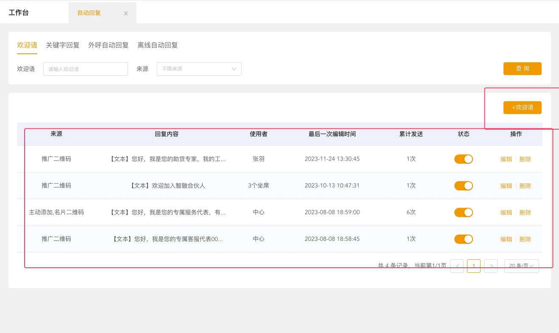Viewport: 559px width, 333px height.
Task: Click the +欢迎语 add button
Action: coord(523,108)
